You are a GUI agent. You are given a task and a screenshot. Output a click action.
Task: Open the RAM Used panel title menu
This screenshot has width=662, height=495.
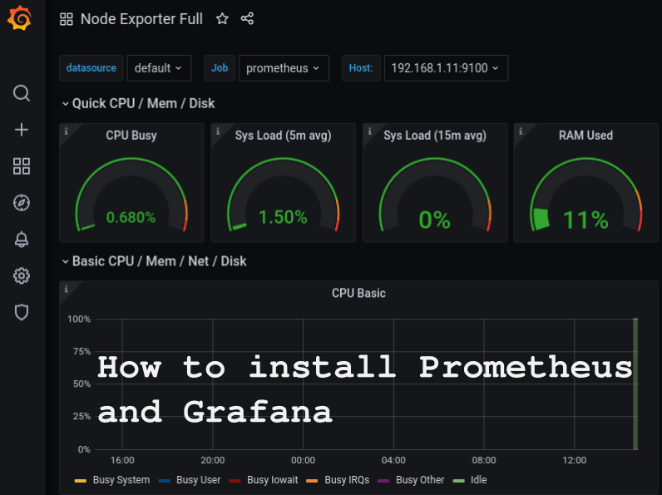pos(585,135)
